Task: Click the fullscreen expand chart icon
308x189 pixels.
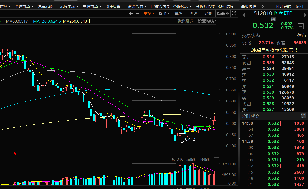Action: click(x=234, y=14)
